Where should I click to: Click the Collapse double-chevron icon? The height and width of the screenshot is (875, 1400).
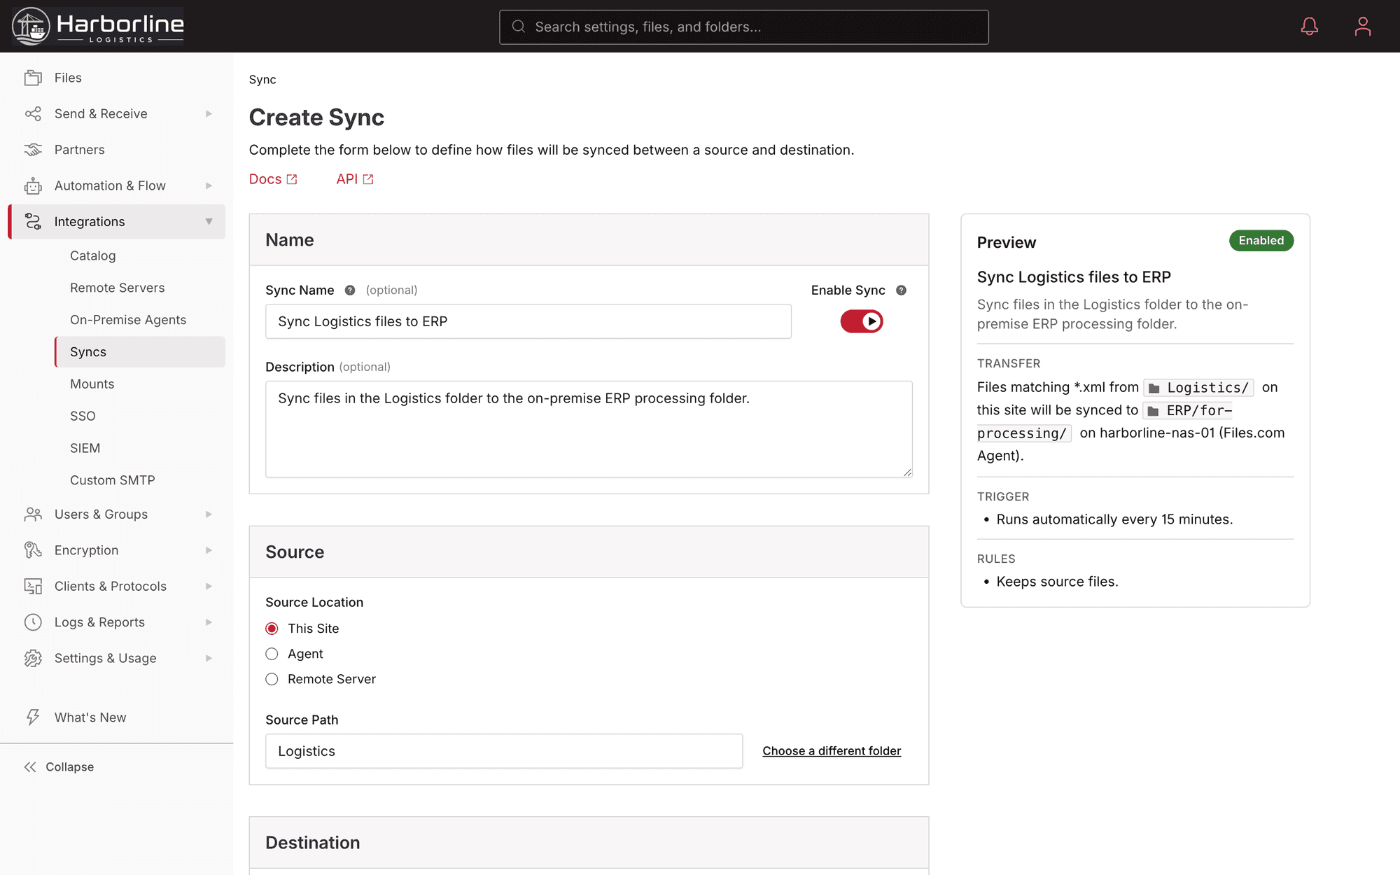pyautogui.click(x=30, y=767)
